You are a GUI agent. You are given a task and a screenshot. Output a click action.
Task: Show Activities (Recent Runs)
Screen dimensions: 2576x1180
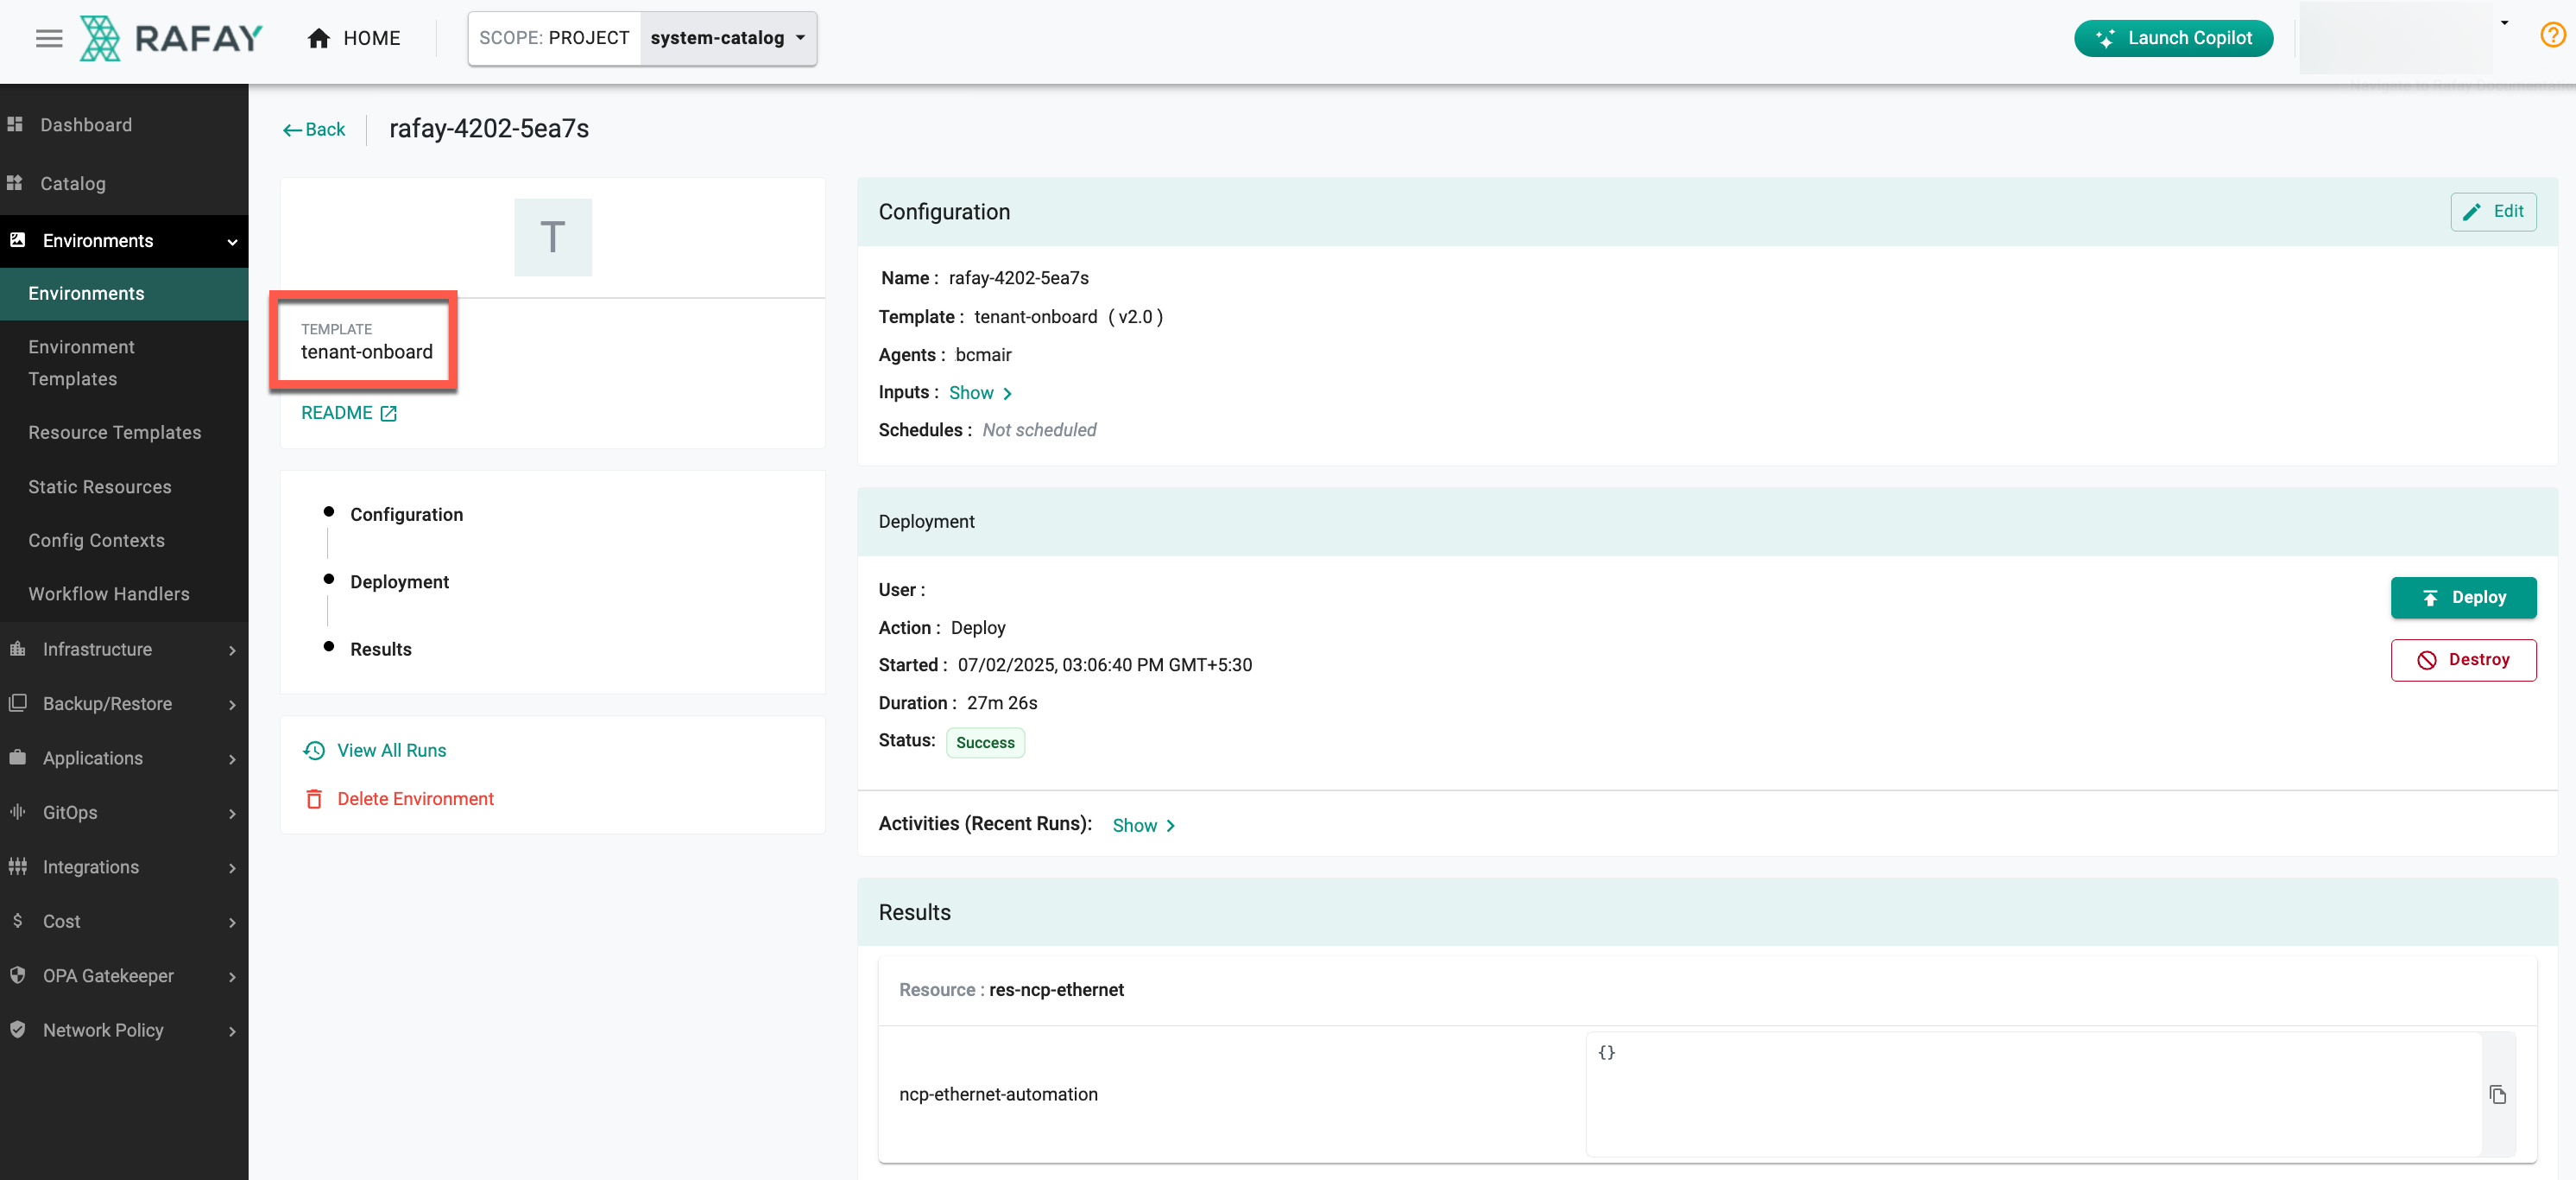click(1144, 825)
